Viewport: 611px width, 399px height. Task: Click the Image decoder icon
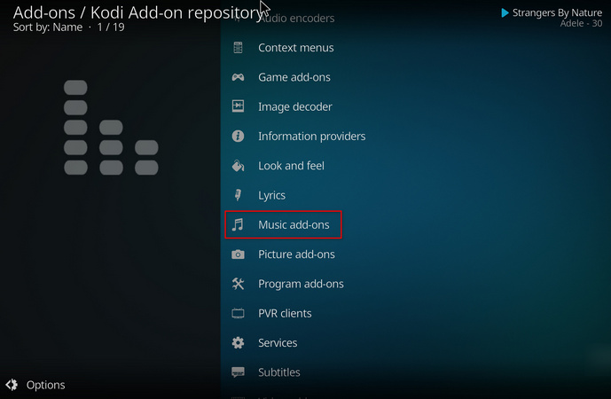coord(238,106)
